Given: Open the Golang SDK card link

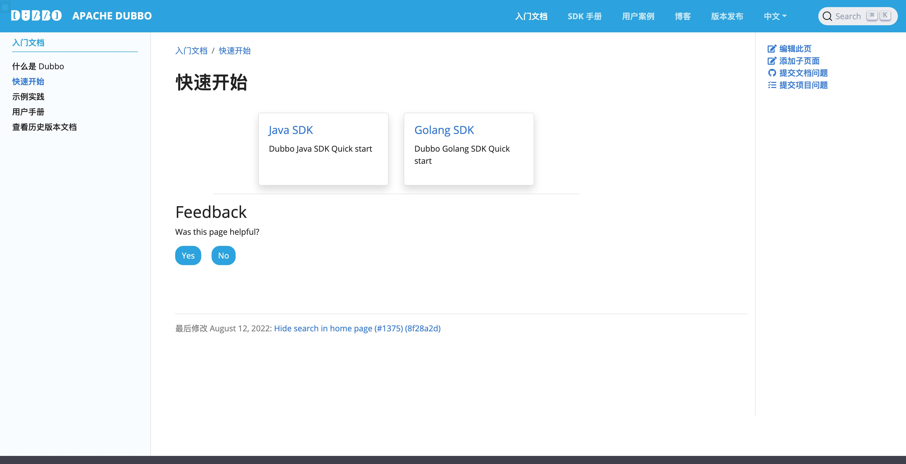Looking at the screenshot, I should pos(444,130).
